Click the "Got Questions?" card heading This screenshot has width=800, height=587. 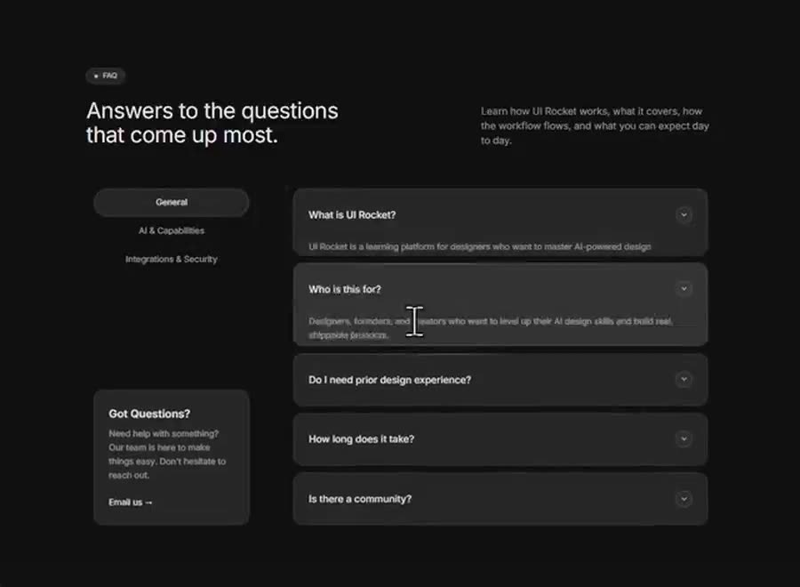[x=149, y=414]
